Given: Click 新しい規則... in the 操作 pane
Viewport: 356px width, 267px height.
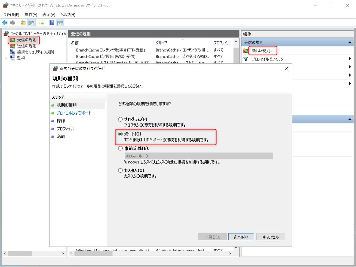Looking at the screenshot, I should (262, 51).
